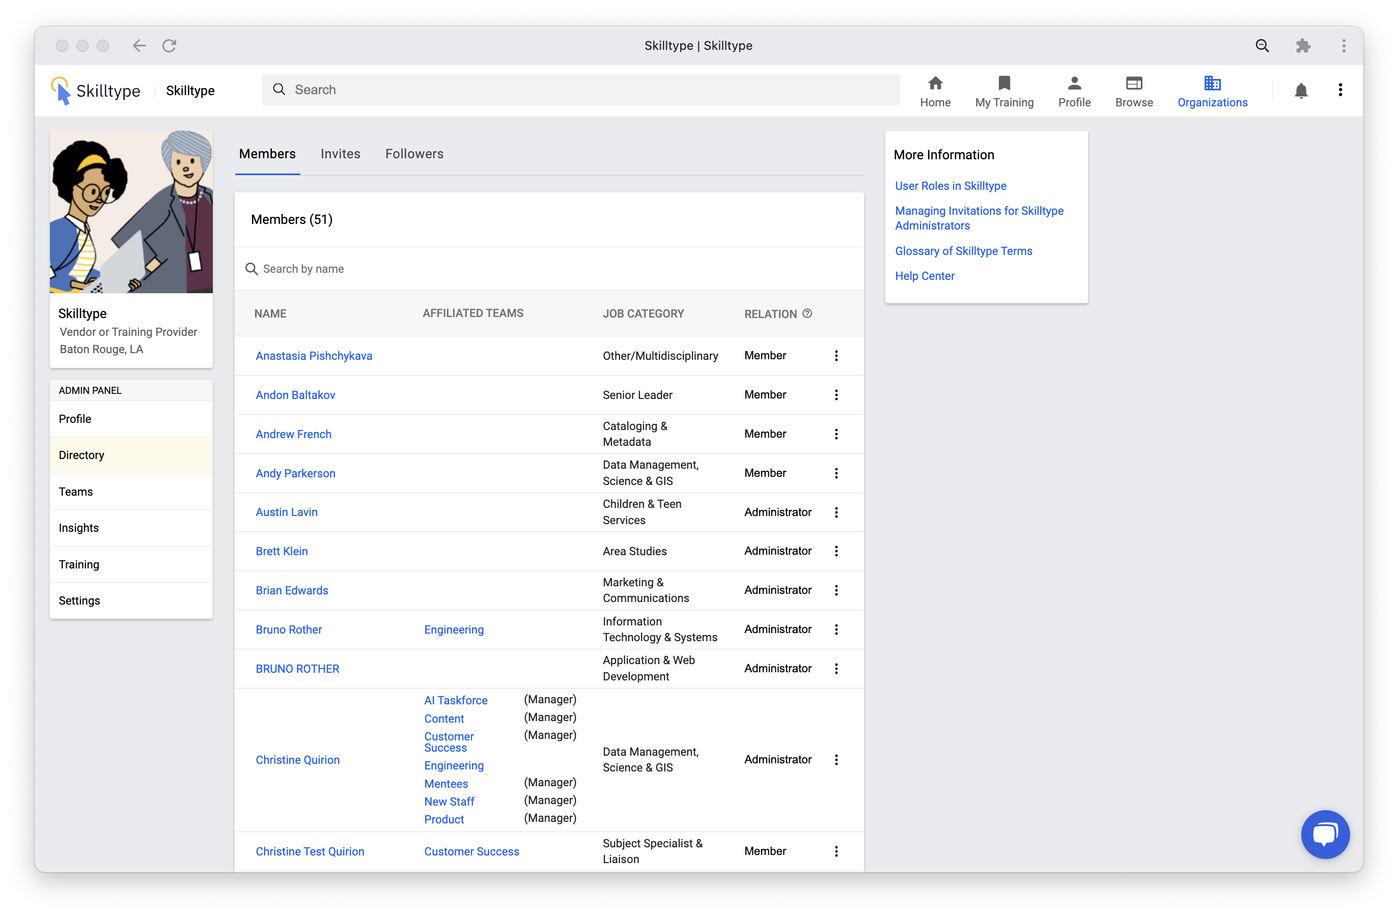Screen dimensions: 1398x915
Task: Select Insights in the admin panel
Action: tap(79, 527)
